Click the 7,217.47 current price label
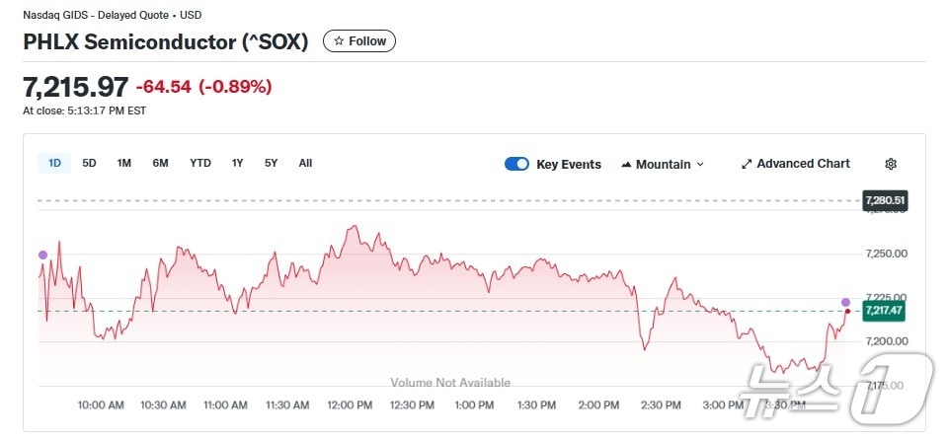The width and height of the screenshot is (948, 439). coord(884,311)
